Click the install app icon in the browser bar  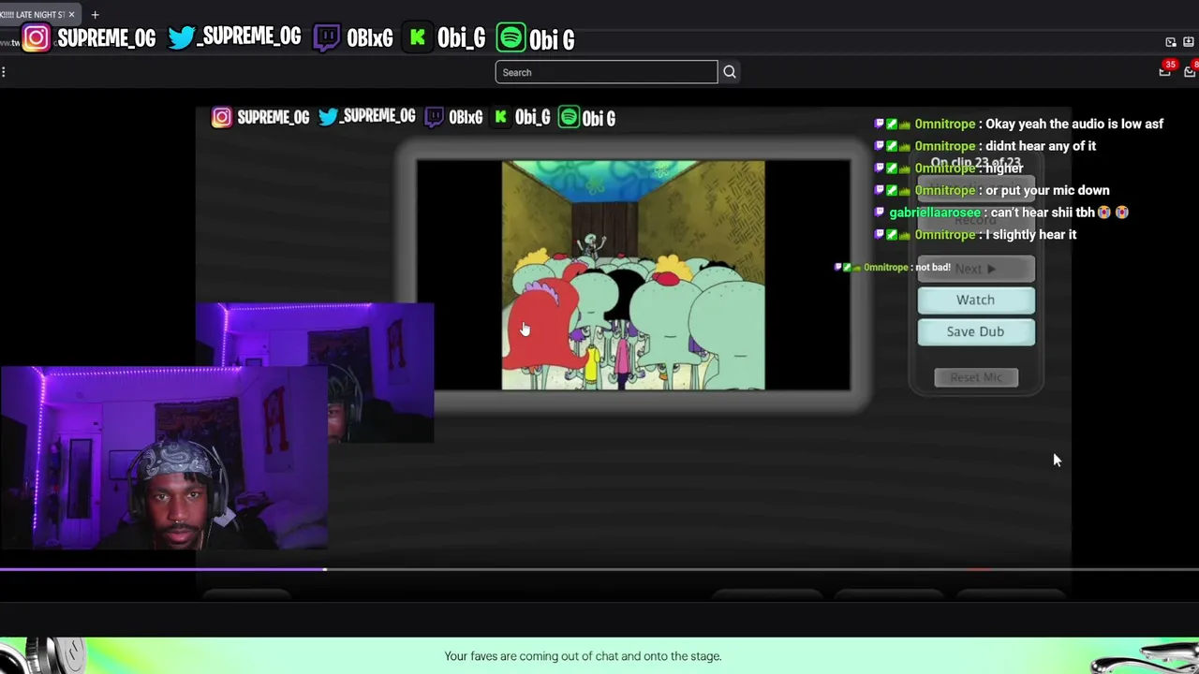coord(1190,42)
